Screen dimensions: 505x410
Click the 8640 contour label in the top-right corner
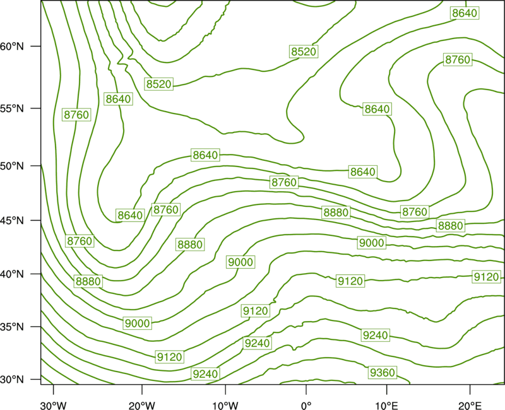(465, 13)
